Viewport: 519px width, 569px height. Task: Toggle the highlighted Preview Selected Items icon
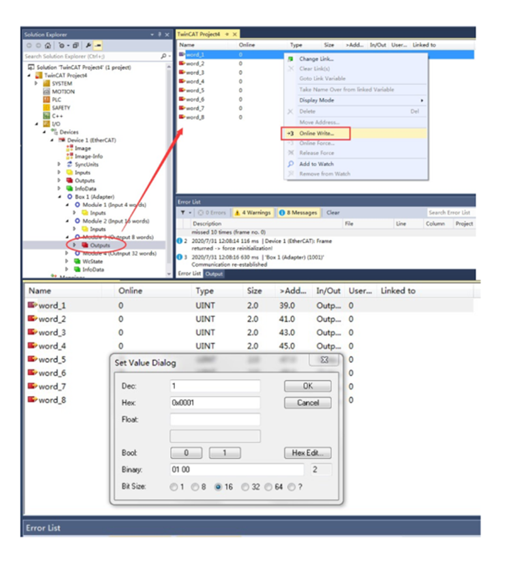[x=97, y=45]
